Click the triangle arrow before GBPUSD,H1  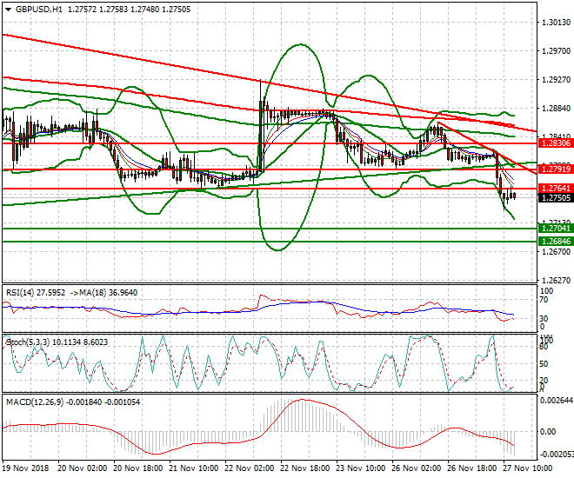click(9, 10)
